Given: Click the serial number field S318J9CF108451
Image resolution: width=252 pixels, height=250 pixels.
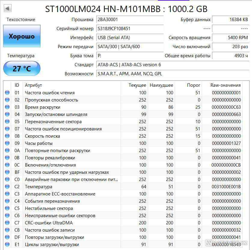Looking at the screenshot, I should point(130,29).
